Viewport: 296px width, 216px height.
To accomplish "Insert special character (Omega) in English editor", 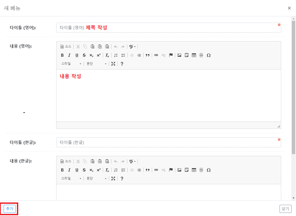I will pos(209,55).
